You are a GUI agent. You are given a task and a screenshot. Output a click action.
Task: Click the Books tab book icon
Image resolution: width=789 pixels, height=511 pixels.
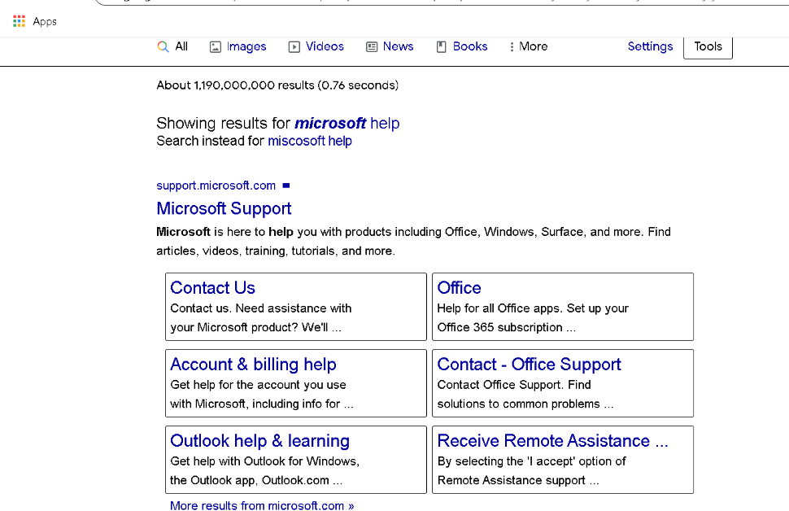coord(442,47)
